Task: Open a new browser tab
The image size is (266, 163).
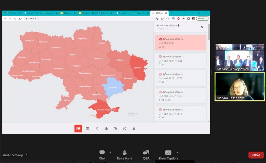Action: (172, 13)
